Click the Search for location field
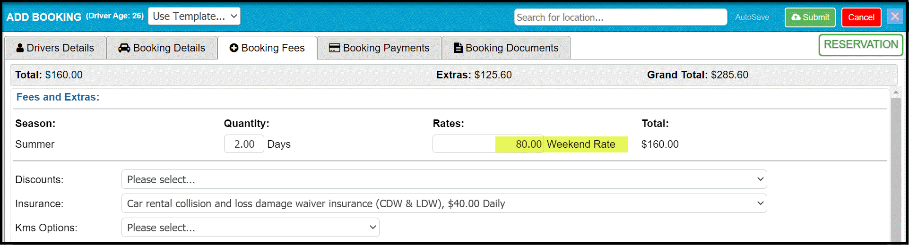 click(620, 17)
